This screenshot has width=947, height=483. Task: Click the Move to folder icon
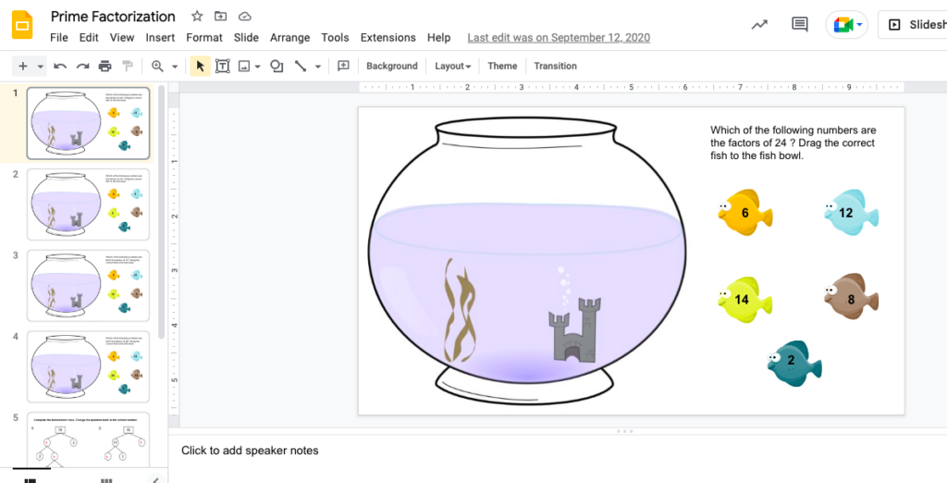pos(220,17)
